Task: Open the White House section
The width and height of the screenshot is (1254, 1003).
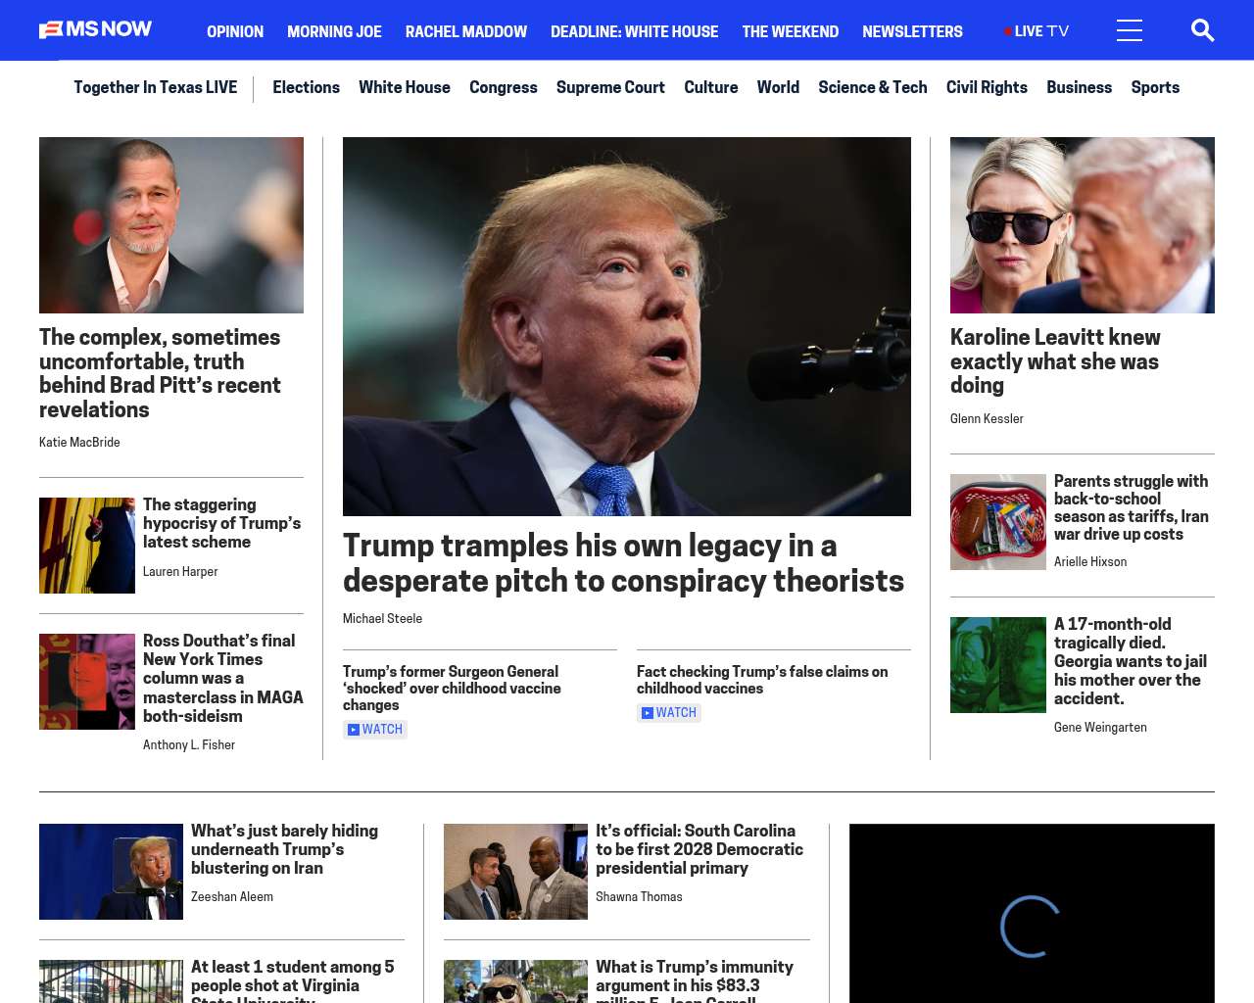Action: pos(405,87)
